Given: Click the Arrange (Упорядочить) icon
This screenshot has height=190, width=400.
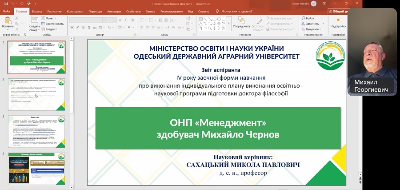Looking at the screenshot, I should tap(241, 21).
